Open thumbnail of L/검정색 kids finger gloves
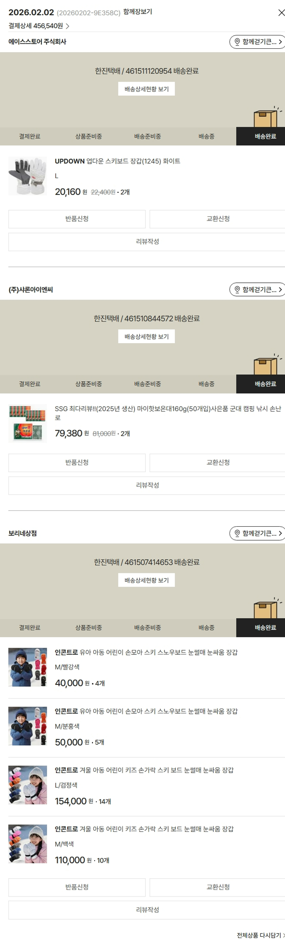This screenshot has height=949, width=285. tap(28, 785)
